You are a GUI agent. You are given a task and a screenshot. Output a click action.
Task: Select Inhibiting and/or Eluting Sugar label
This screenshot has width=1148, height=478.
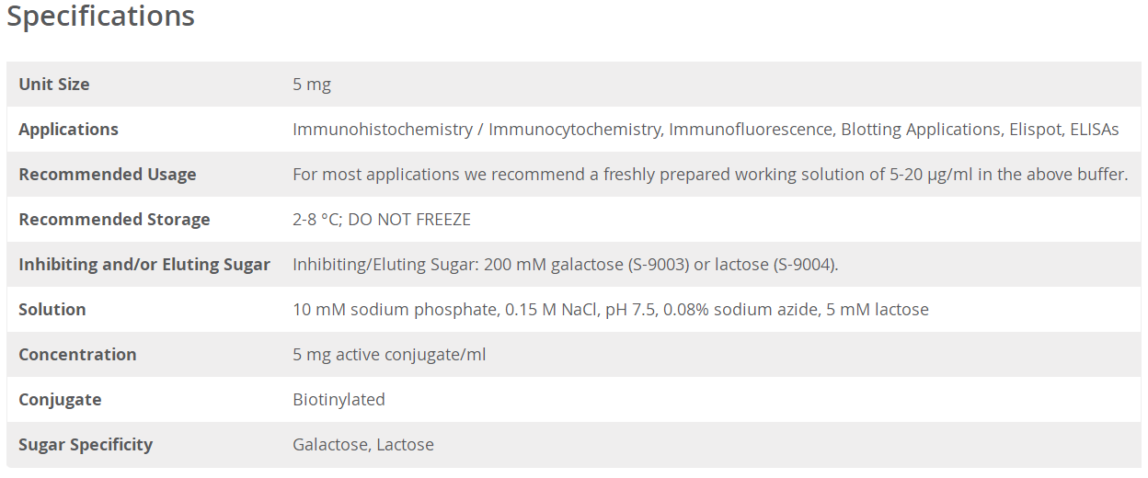[x=144, y=265]
